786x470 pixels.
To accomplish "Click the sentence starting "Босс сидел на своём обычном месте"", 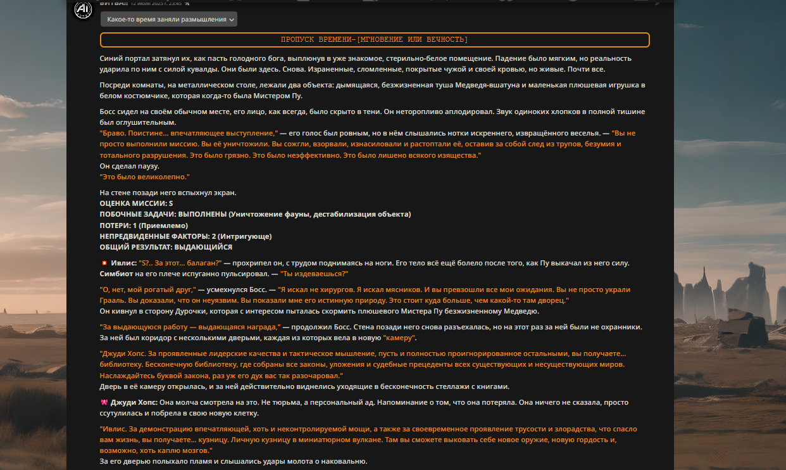I will point(373,117).
